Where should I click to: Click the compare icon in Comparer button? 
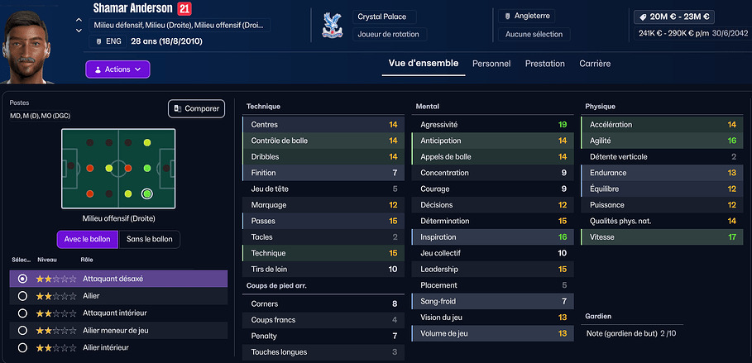(177, 109)
